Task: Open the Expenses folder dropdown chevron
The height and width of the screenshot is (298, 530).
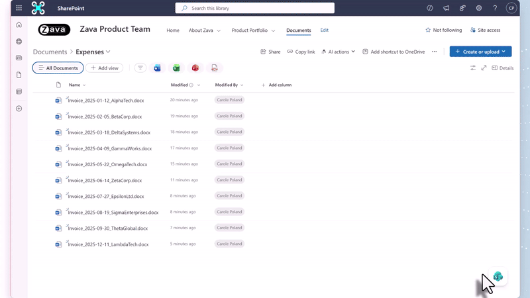Action: click(x=108, y=52)
